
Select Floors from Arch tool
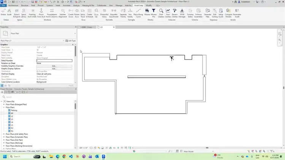pyautogui.click(x=41, y=13)
